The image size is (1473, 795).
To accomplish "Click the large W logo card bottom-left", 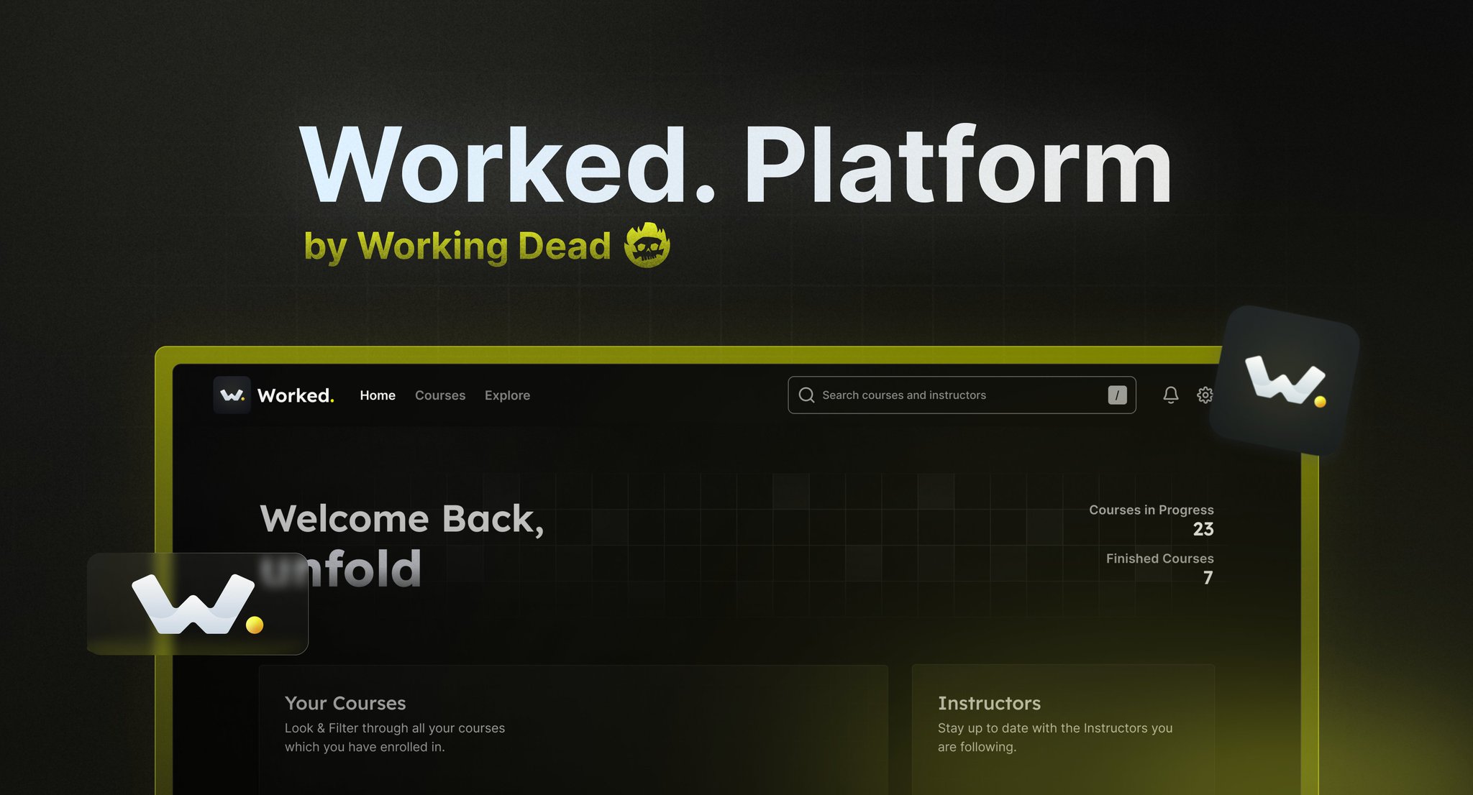I will click(198, 604).
